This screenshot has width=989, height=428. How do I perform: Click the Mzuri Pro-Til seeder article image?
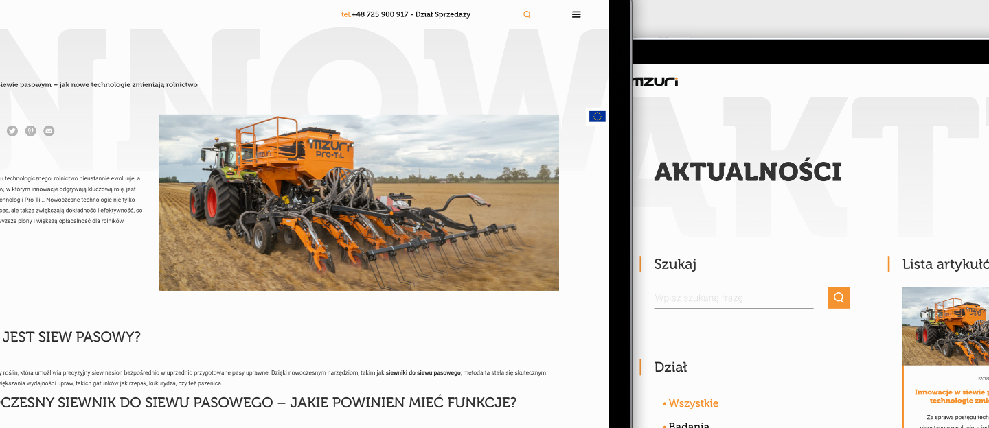point(359,202)
